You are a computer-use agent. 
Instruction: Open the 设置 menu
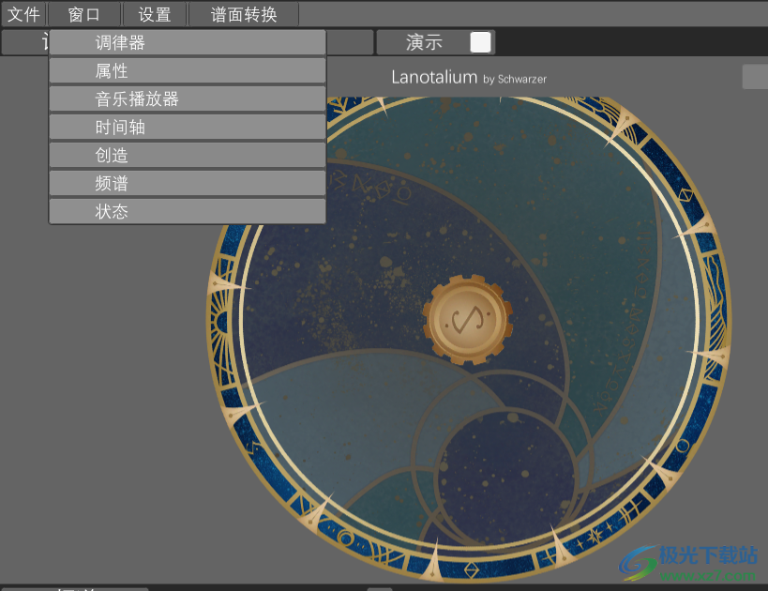155,14
